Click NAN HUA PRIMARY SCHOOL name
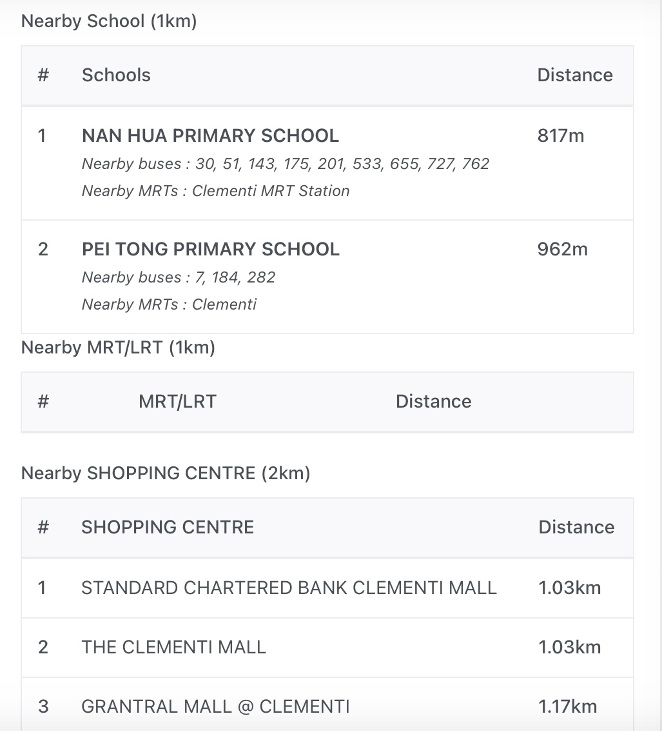 210,136
